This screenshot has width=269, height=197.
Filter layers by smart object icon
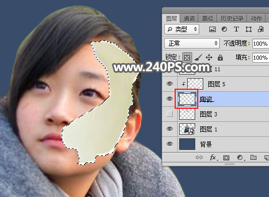(x=260, y=29)
